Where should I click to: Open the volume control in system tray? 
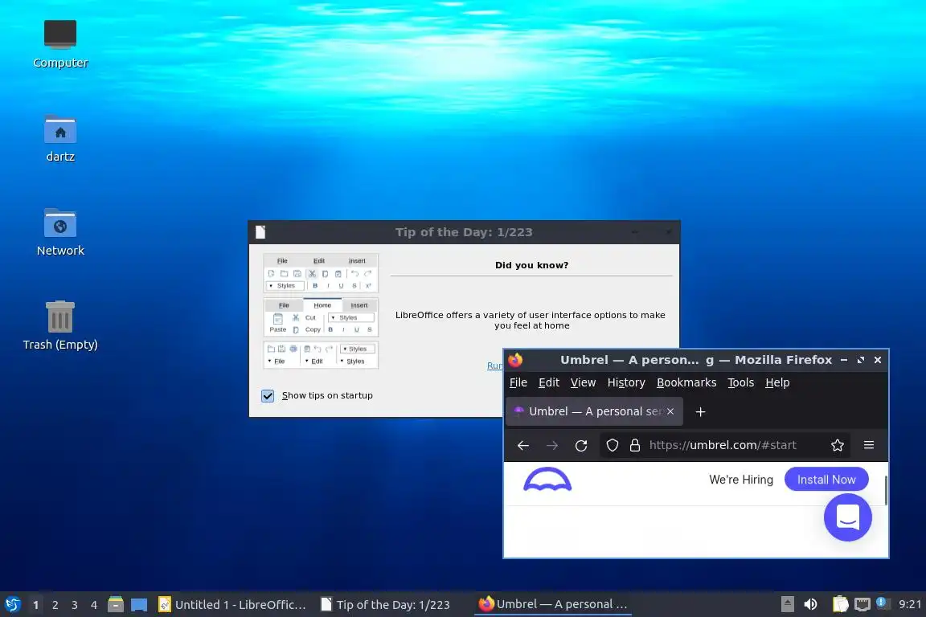click(811, 604)
